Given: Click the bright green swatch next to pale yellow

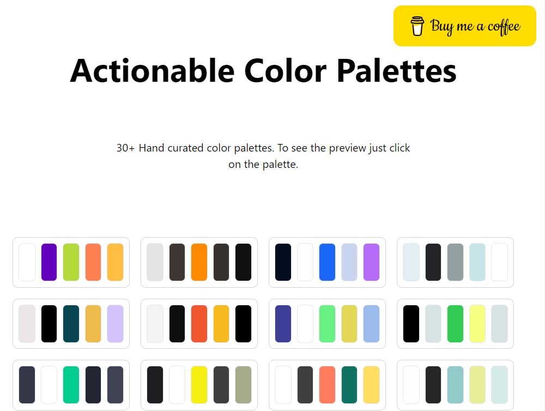Looking at the screenshot, I should [x=455, y=324].
